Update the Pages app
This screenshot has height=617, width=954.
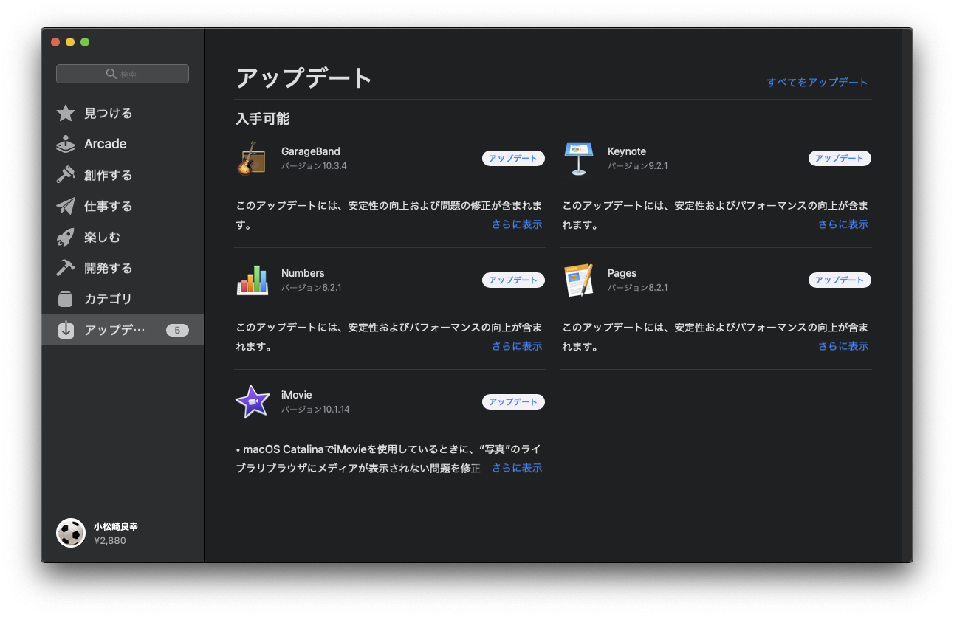click(x=840, y=280)
